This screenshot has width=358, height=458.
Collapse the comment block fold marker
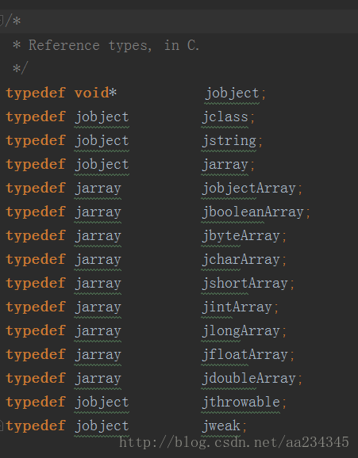click(1, 21)
